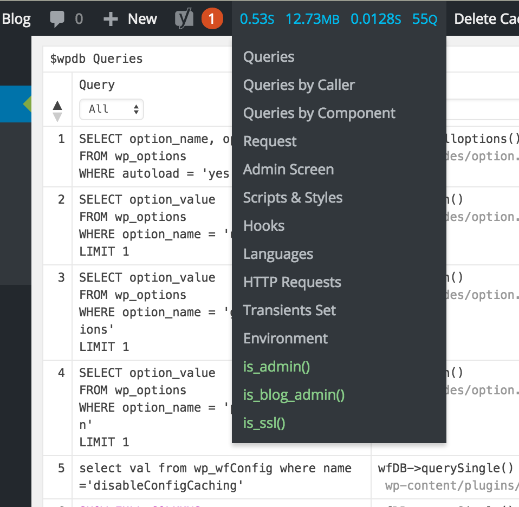Open the Request panel entry
This screenshot has height=507, width=519.
pos(270,141)
